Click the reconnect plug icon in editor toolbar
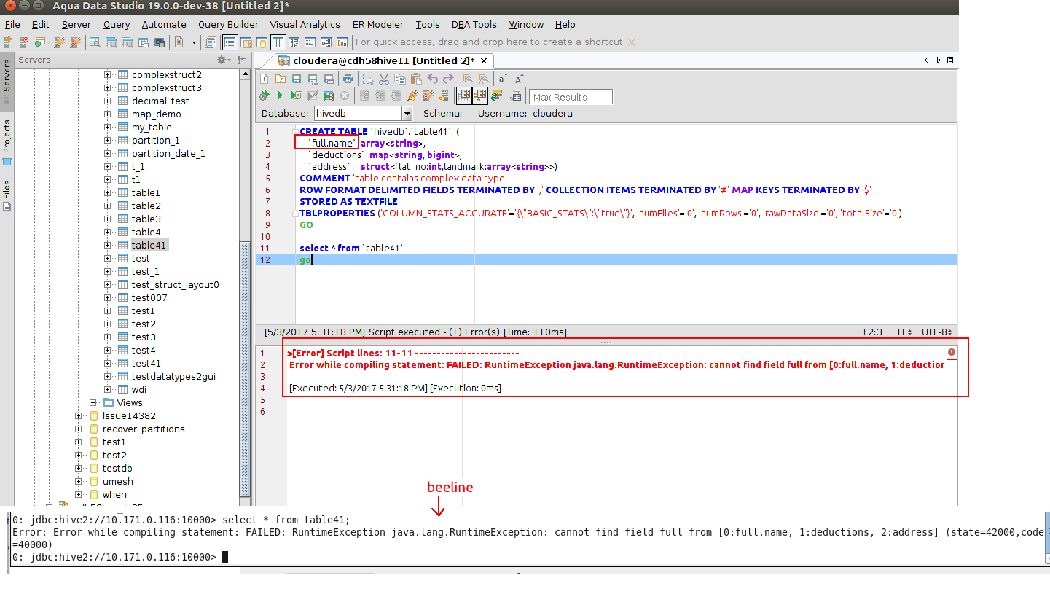Screen dimensions: 1050x613 [x=412, y=95]
